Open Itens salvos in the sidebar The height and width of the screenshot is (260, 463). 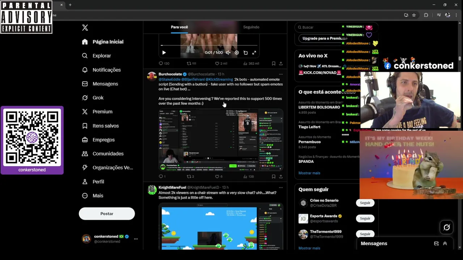click(100, 126)
